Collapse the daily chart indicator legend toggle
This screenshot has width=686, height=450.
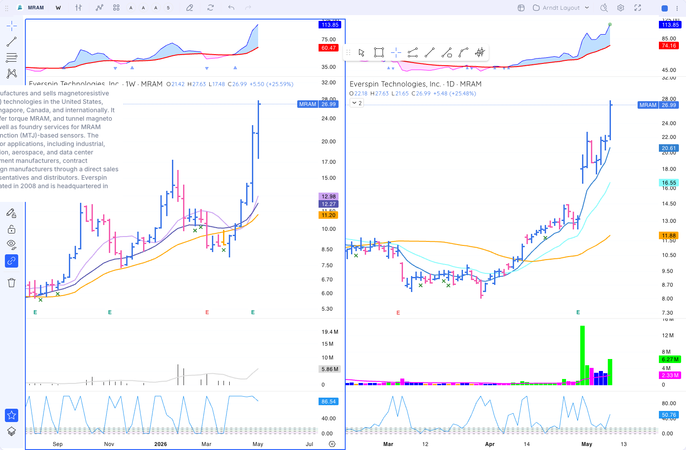(x=357, y=103)
